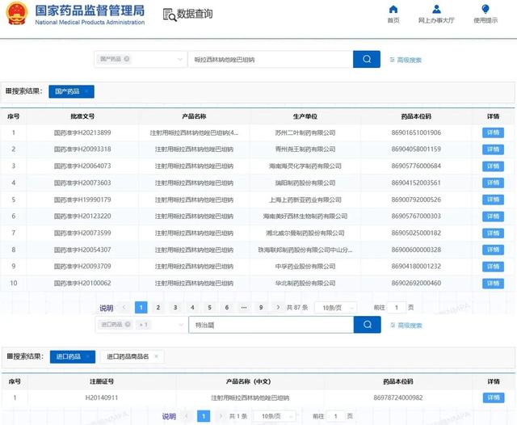
Task: Go to page 5 in upper pagination
Action: pyautogui.click(x=210, y=307)
